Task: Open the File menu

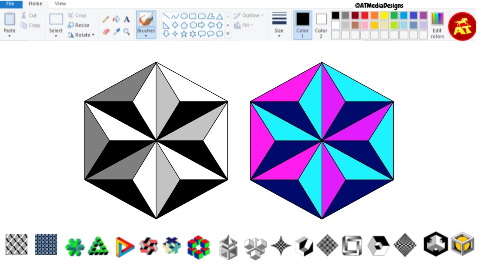Action: (x=10, y=4)
